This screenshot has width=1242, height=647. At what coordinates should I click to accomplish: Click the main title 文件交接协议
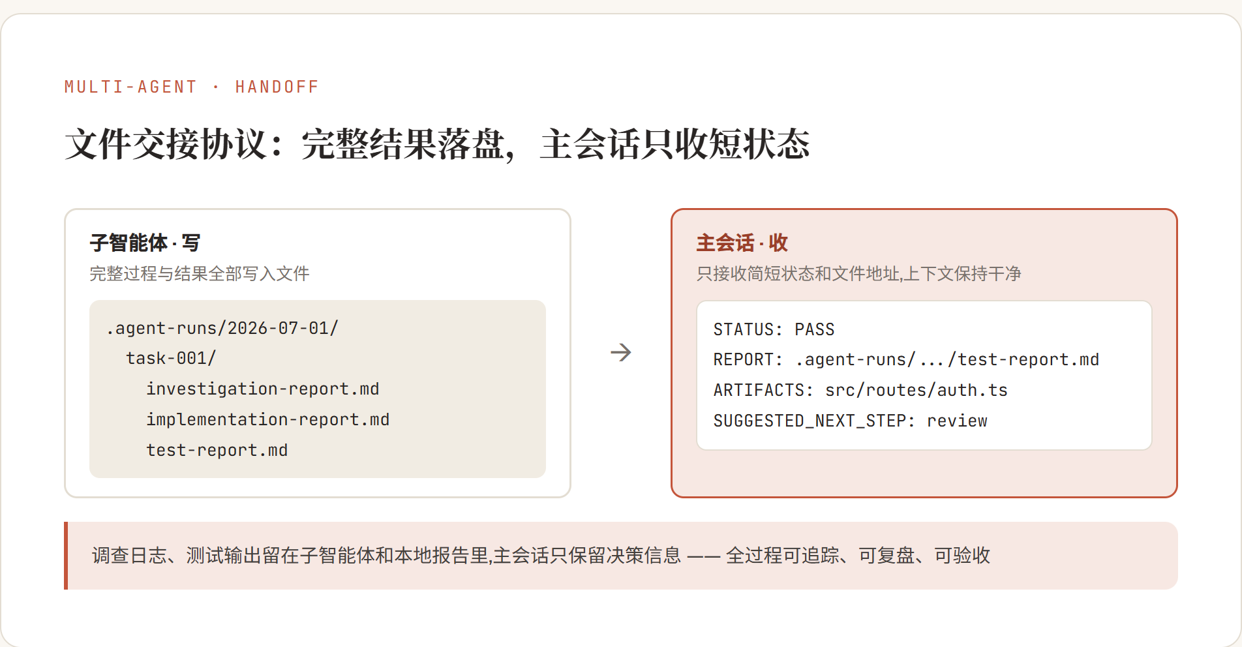[x=437, y=144]
